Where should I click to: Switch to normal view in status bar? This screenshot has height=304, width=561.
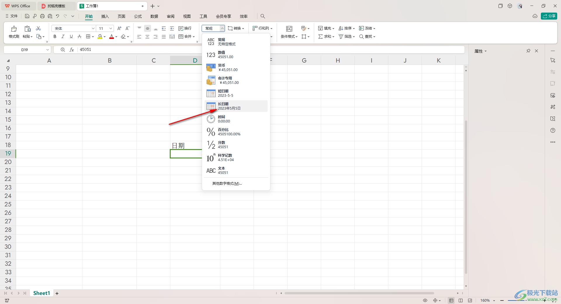tap(451, 300)
